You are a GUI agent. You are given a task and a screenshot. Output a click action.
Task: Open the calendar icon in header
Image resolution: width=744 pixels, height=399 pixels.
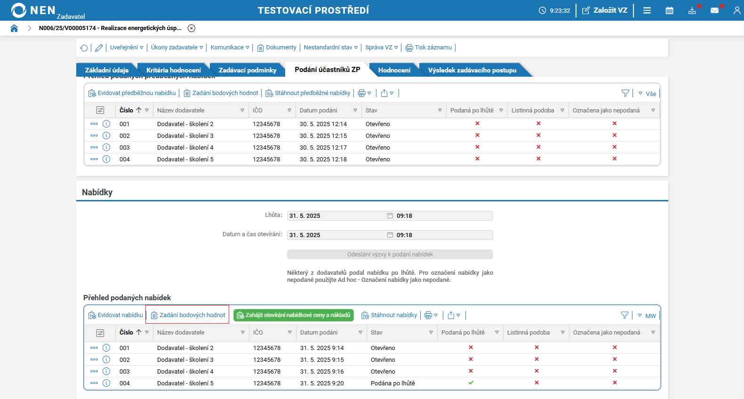[669, 10]
